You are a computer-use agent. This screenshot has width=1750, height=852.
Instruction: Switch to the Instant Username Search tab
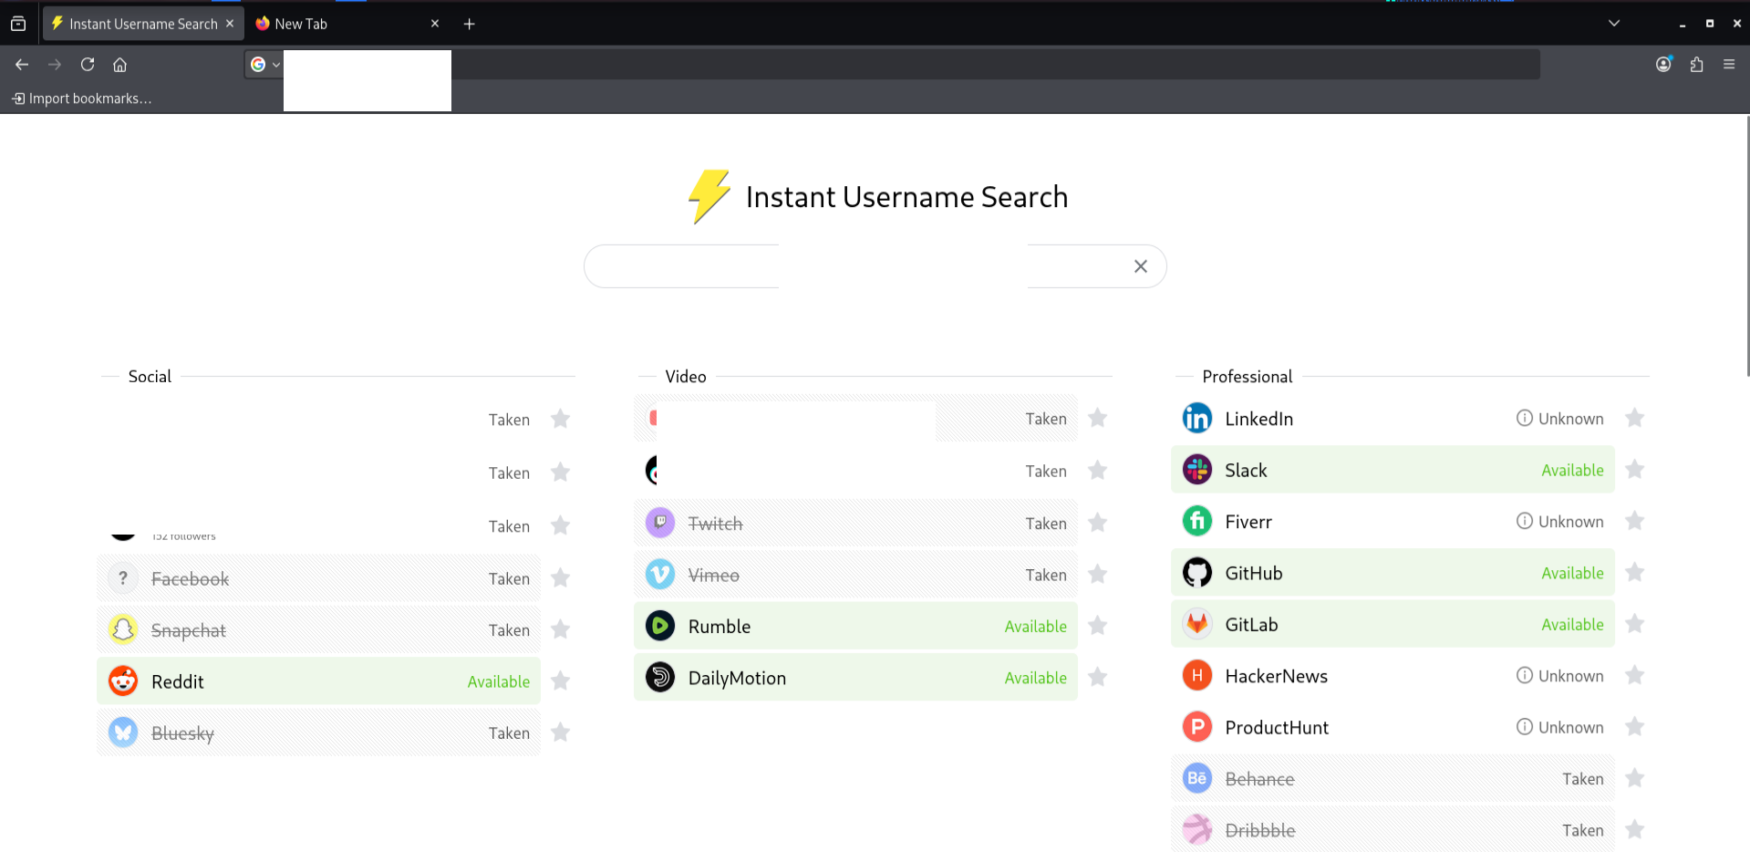click(143, 24)
